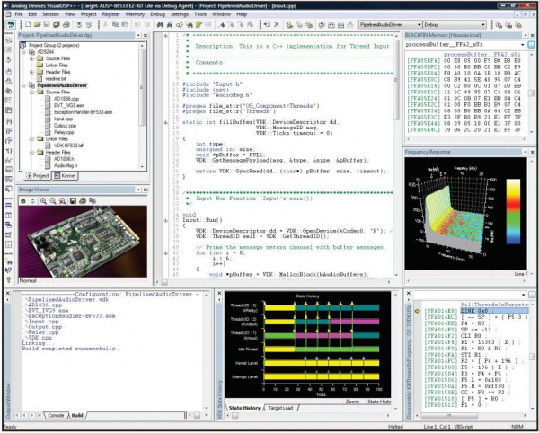Copy the image in Image Viewer
The width and height of the screenshot is (539, 433).
(93, 201)
